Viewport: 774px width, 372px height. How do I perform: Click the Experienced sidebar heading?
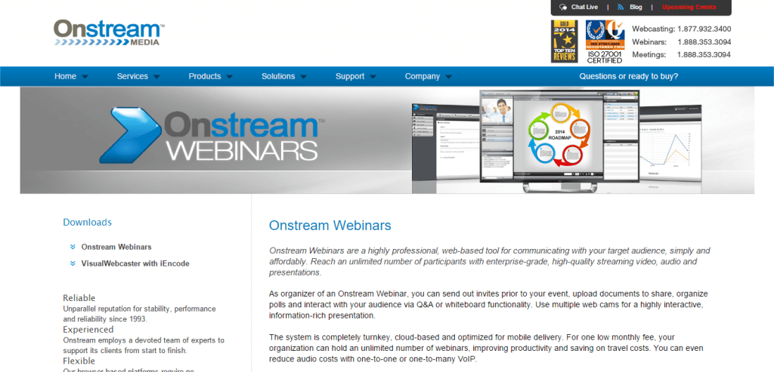(88, 330)
